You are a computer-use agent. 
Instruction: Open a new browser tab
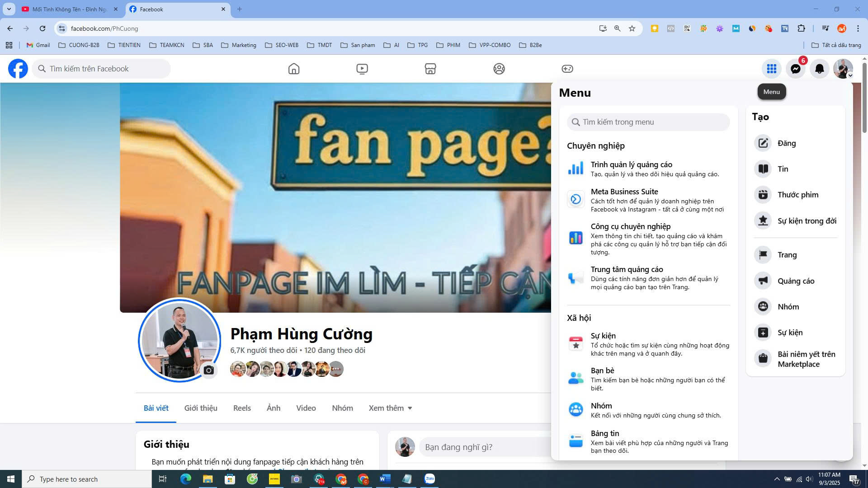(x=240, y=9)
